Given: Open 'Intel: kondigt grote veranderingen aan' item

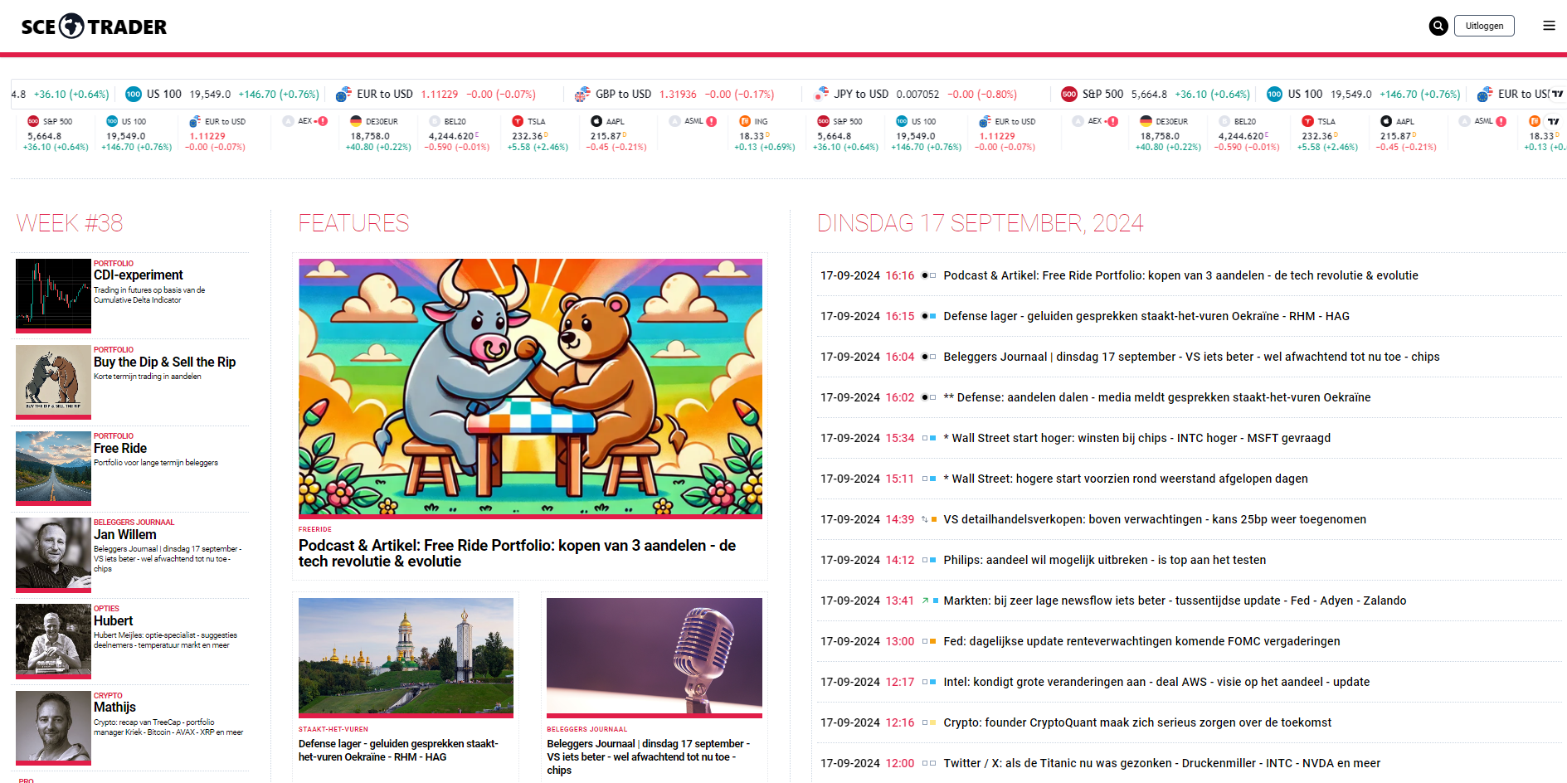Looking at the screenshot, I should coord(1156,682).
